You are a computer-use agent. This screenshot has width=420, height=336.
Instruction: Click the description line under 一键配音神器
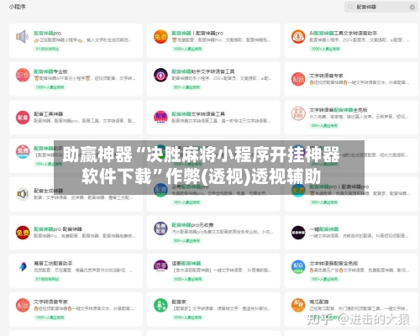coord(360,236)
